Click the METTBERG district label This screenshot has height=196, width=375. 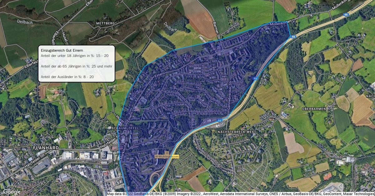pos(106,23)
